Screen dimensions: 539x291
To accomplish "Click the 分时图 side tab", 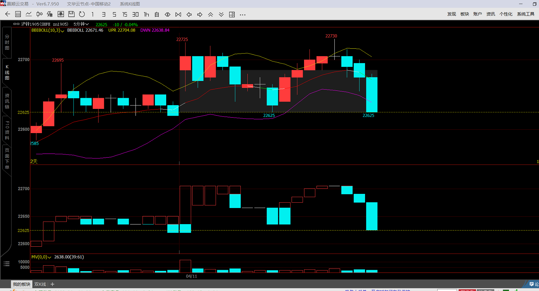I will pos(7,42).
